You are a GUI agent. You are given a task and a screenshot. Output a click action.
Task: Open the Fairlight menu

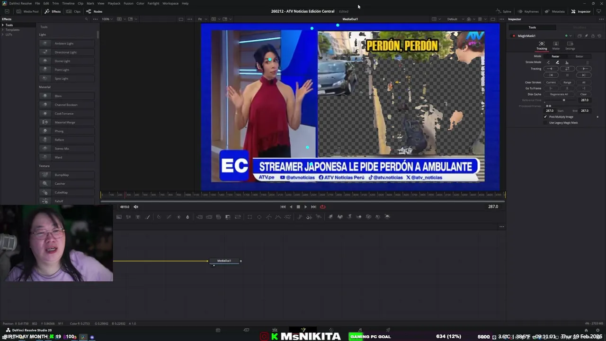click(153, 3)
